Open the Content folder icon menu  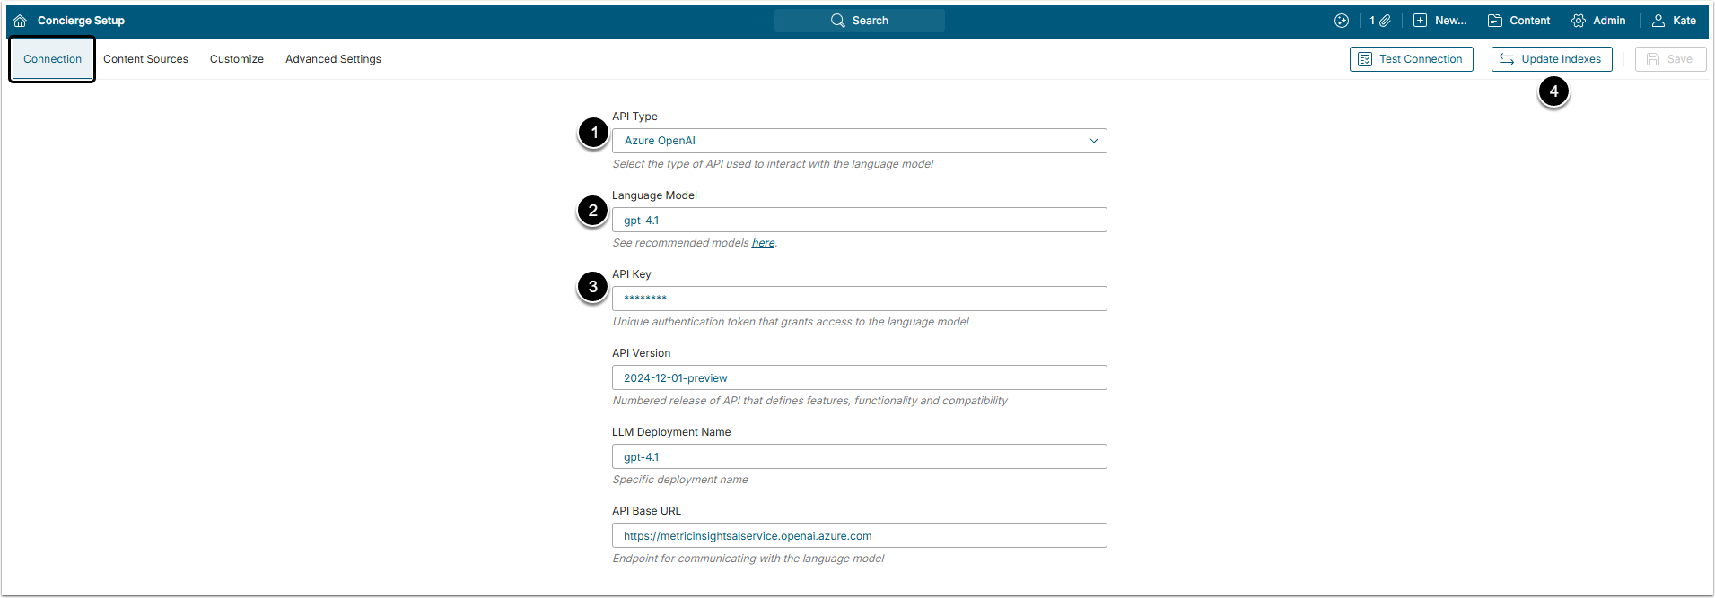coord(1495,21)
